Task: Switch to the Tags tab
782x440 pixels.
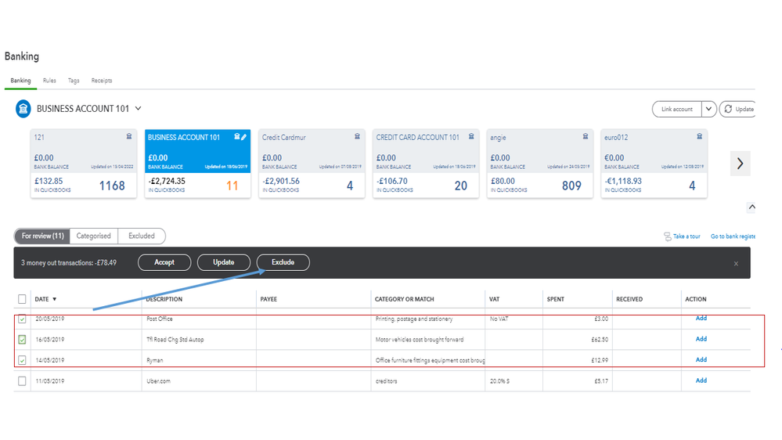Action: point(74,81)
